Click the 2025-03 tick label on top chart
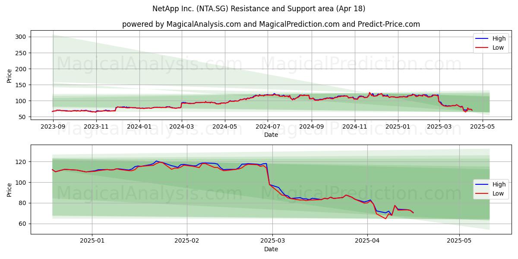Screen dimensions: 518x259 pyautogui.click(x=439, y=127)
